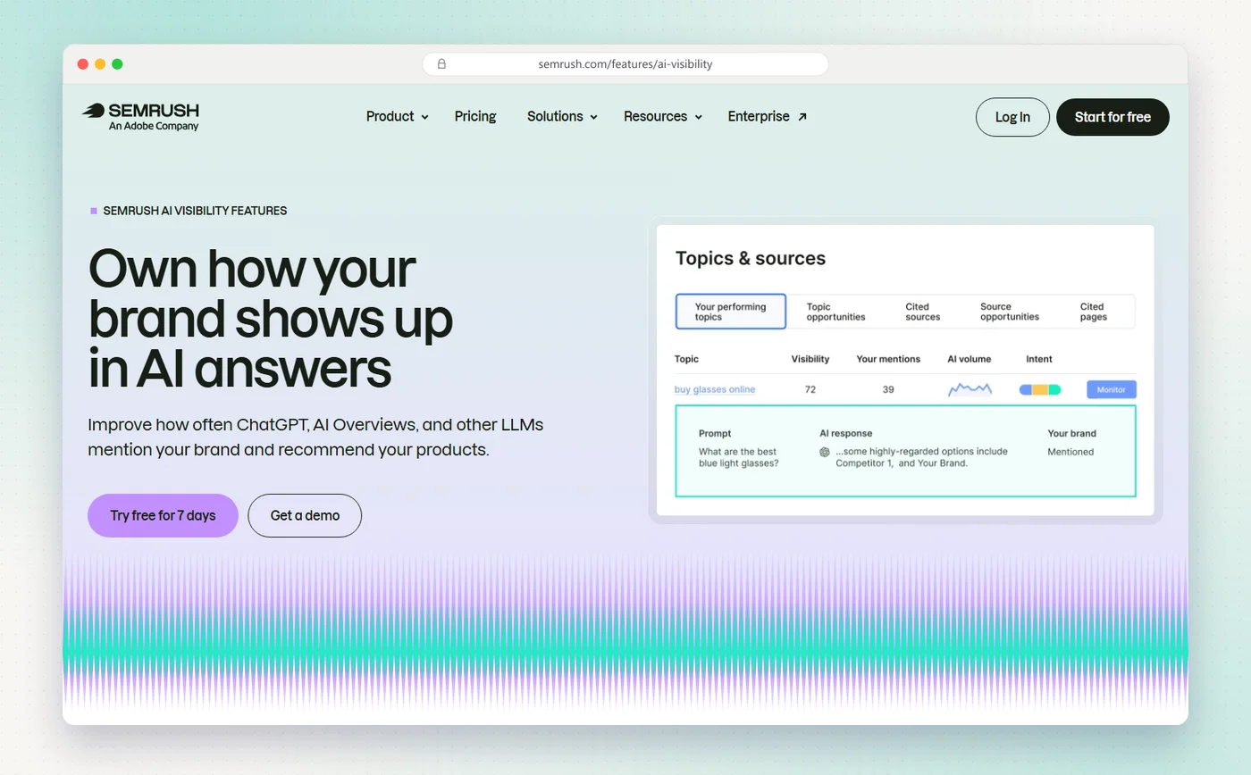Click the mentions value 39
1251x775 pixels.
[888, 389]
